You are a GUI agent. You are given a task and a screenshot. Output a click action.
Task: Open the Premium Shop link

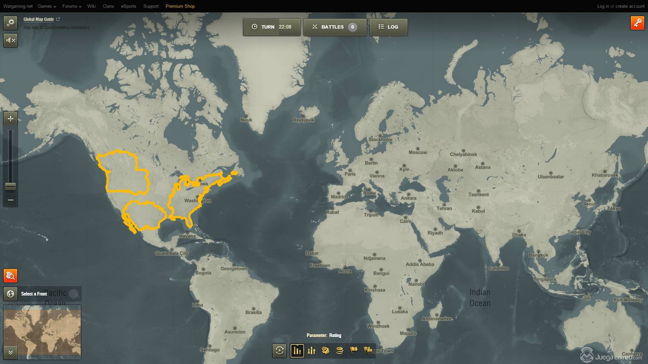pos(180,6)
